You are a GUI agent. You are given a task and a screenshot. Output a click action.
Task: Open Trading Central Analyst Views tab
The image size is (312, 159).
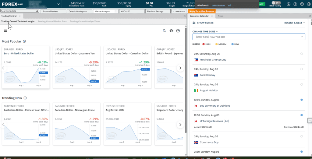pyautogui.click(x=85, y=21)
